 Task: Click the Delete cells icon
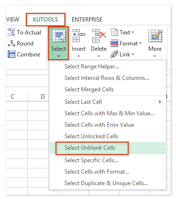pyautogui.click(x=99, y=36)
